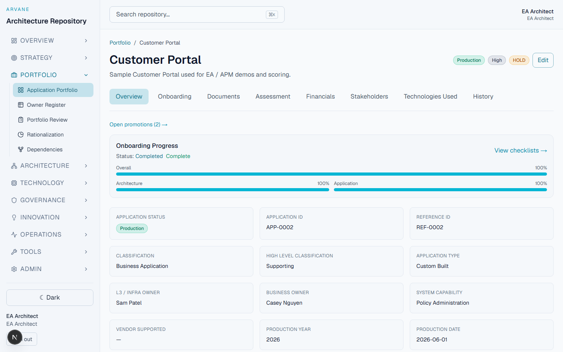
Task: Focus the Search repository field
Action: click(x=197, y=14)
